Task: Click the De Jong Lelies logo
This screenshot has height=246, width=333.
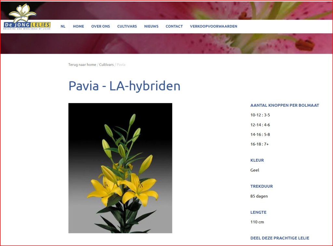Action: (27, 18)
